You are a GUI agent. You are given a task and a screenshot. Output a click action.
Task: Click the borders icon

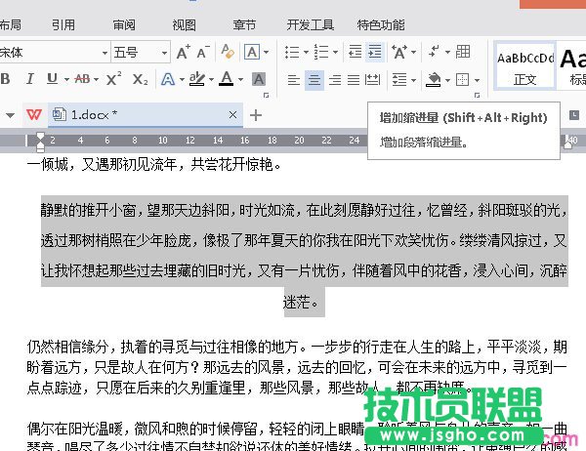[462, 80]
